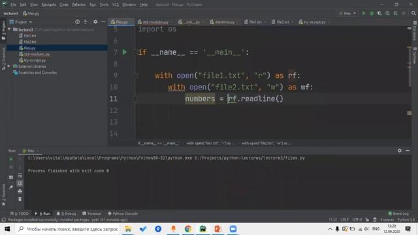Open Project panel settings gear
418x235 pixels.
coord(95,22)
